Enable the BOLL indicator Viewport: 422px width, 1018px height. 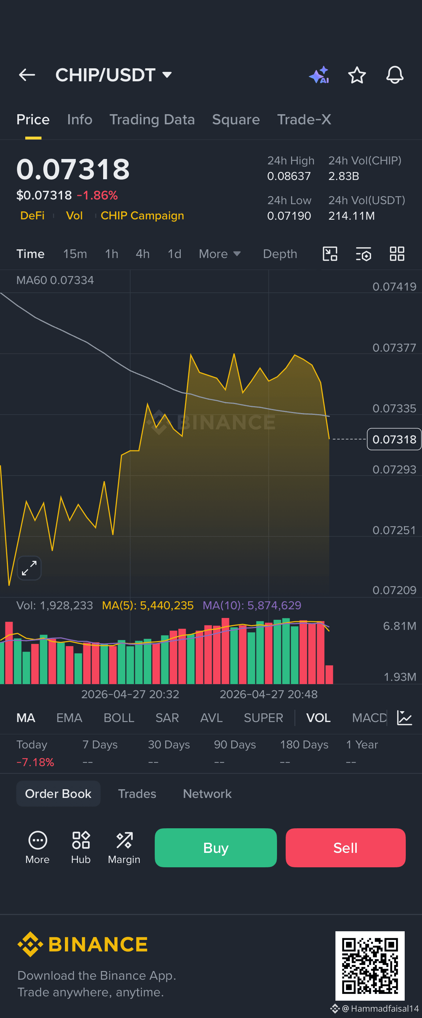(x=119, y=718)
